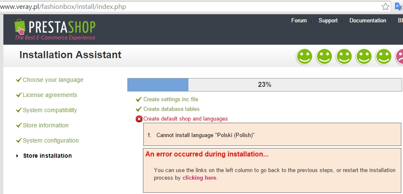Click the second green smiley face
Screen dimensions: 403x194
coord(324,57)
